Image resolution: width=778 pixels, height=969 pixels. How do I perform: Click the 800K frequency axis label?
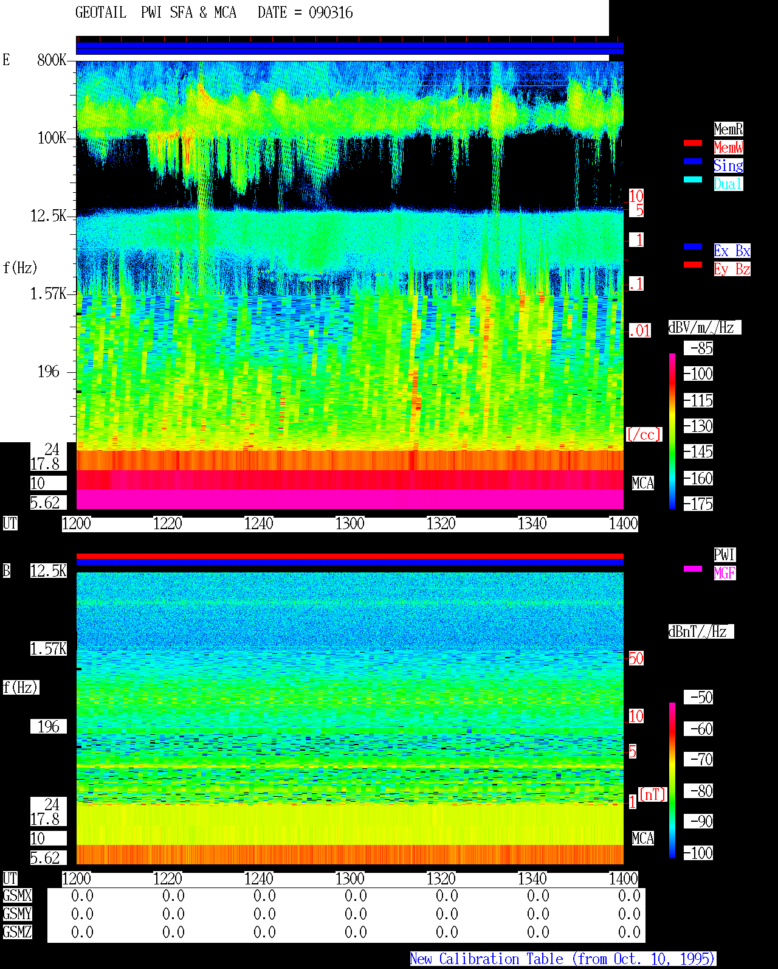52,60
